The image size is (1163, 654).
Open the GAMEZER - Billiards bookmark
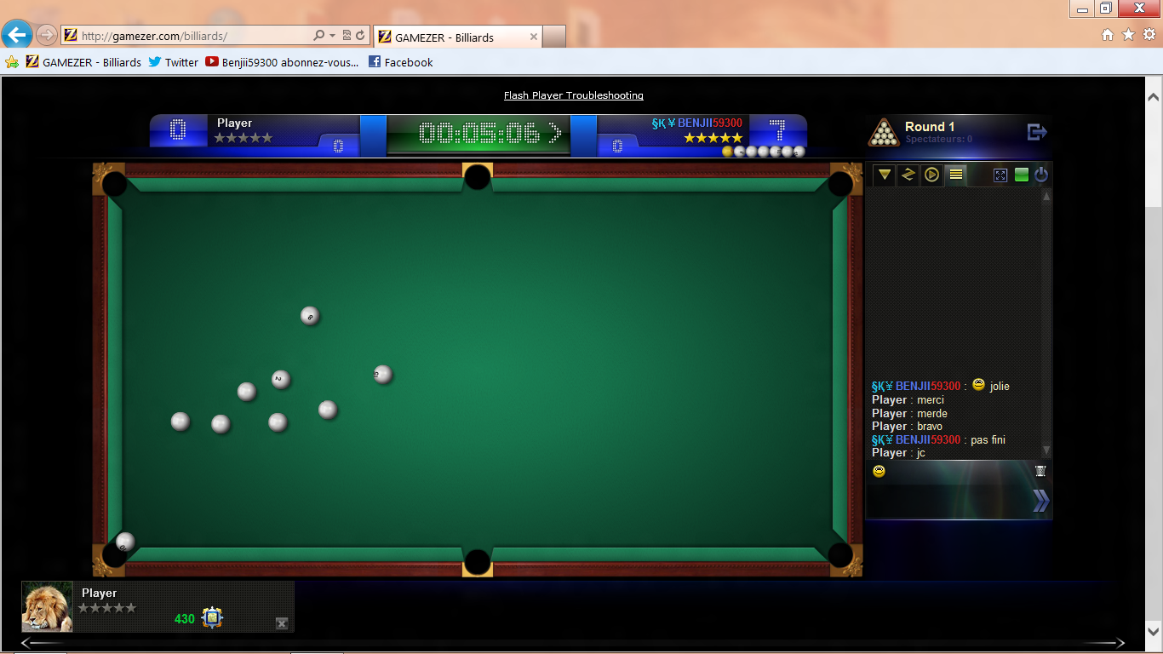83,62
